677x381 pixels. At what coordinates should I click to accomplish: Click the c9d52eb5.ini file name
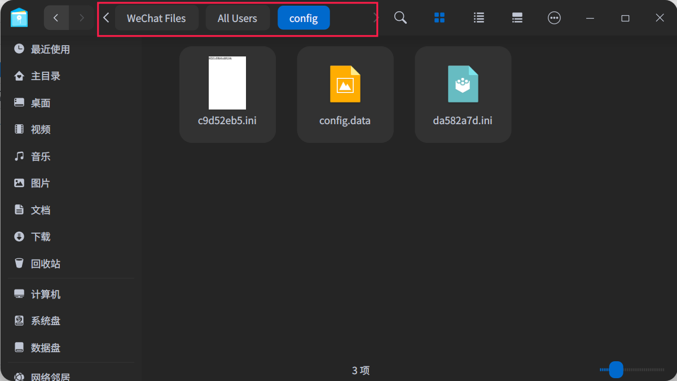(x=227, y=121)
